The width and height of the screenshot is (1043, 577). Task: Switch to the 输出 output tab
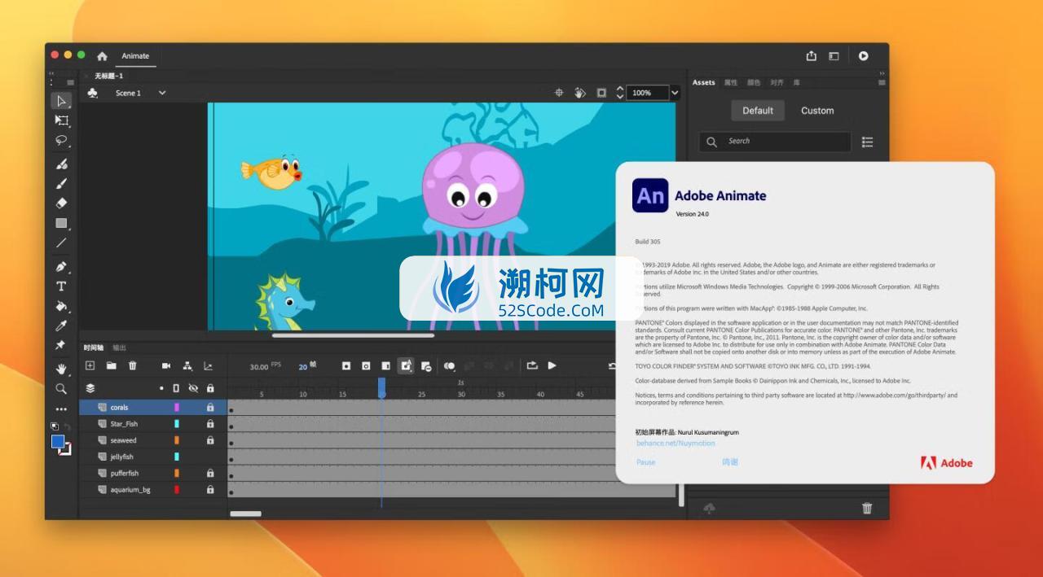tap(119, 348)
